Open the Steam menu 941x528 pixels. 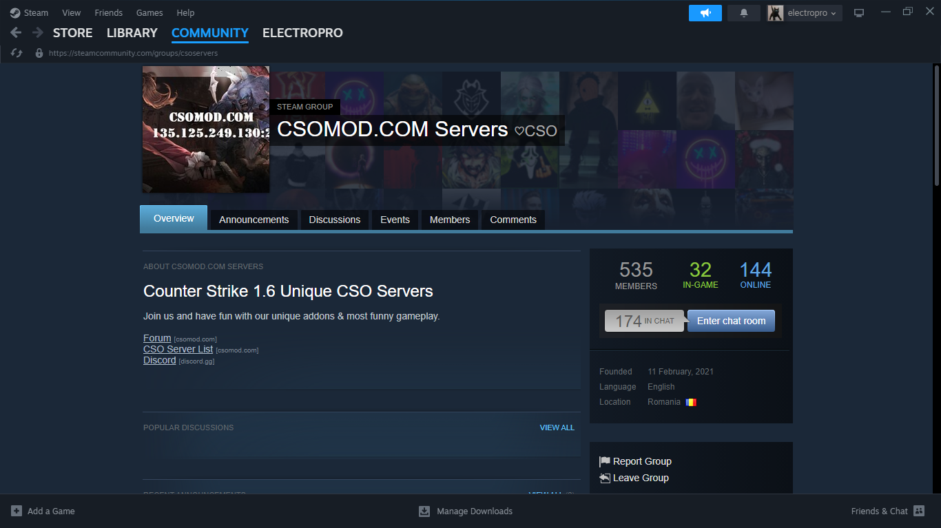tap(30, 12)
